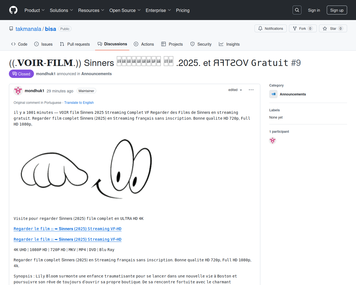This screenshot has width=356, height=285.
Task: Expand the Resources menu
Action: [91, 10]
